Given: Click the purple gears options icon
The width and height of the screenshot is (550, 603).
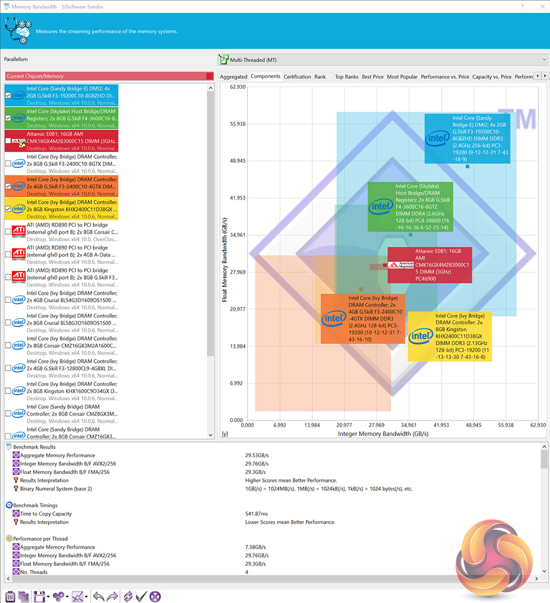Looking at the screenshot, I should coord(58,596).
